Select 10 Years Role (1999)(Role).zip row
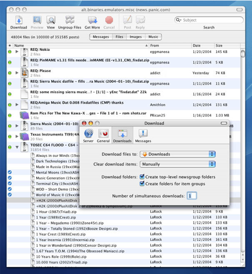The width and height of the screenshot is (252, 274). (x=123, y=256)
